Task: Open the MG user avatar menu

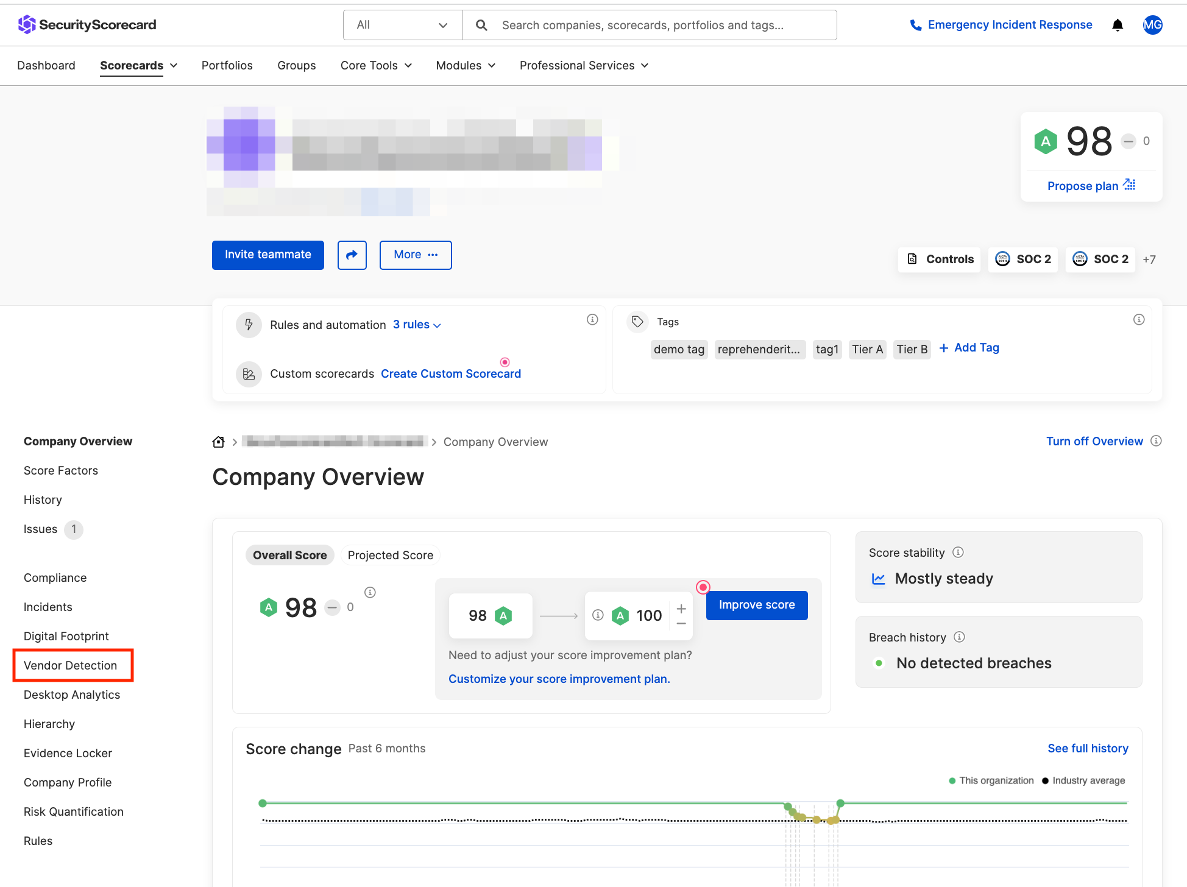Action: point(1152,25)
